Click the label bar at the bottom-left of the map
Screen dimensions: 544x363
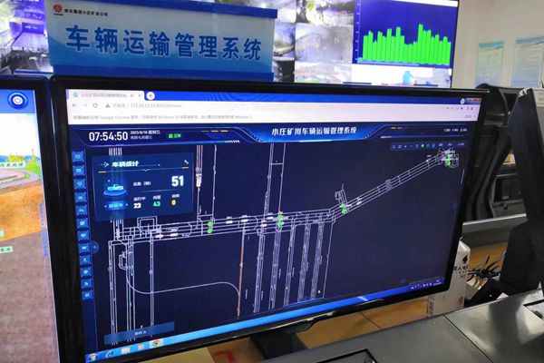116,335
